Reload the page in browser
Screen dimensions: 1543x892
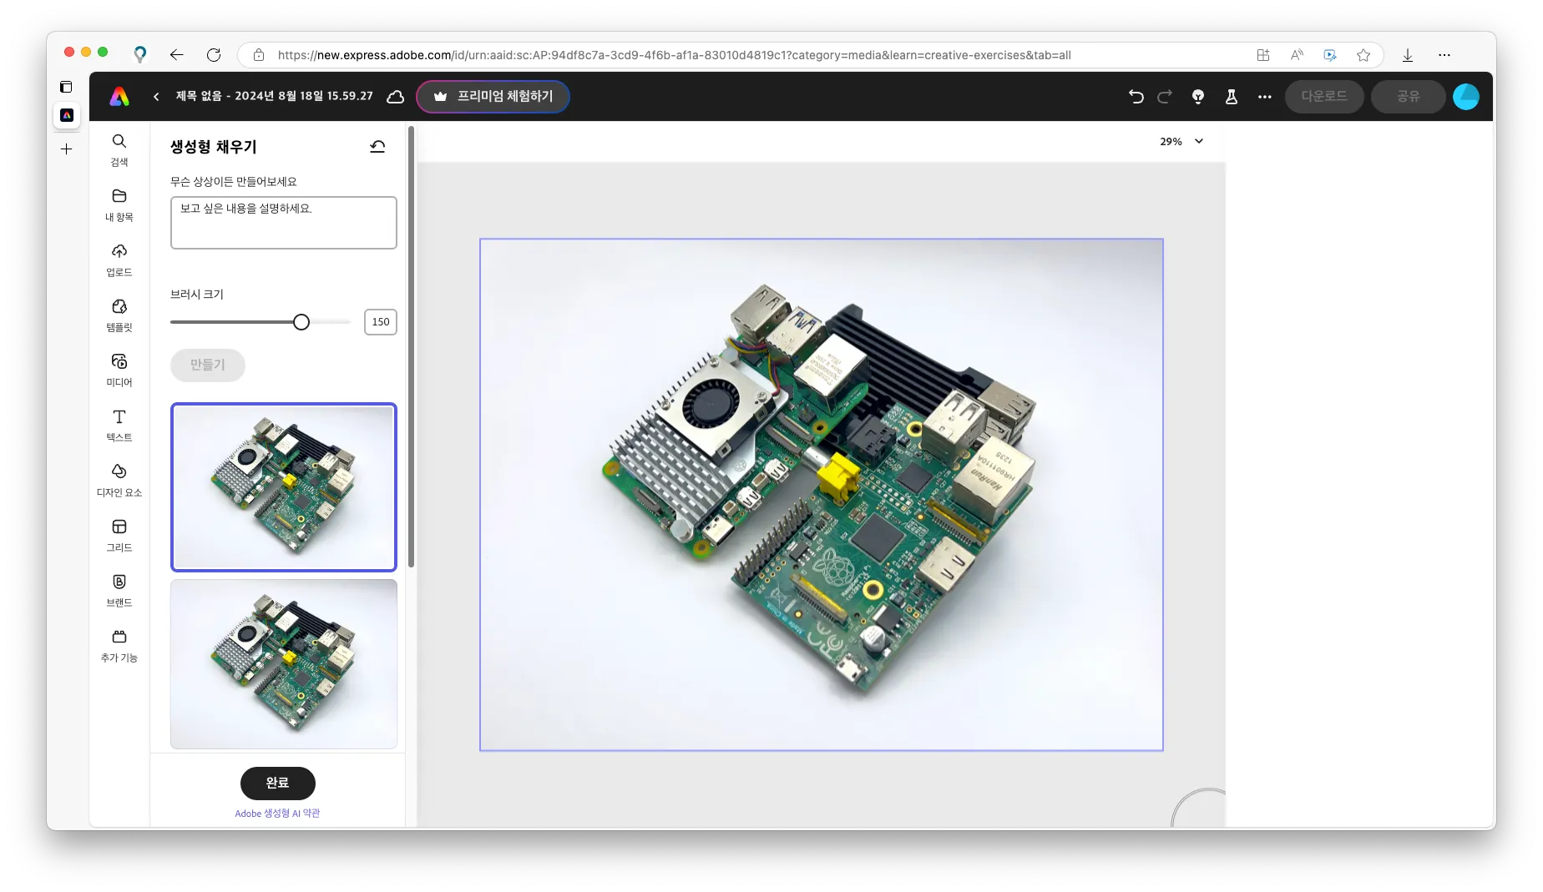point(214,55)
